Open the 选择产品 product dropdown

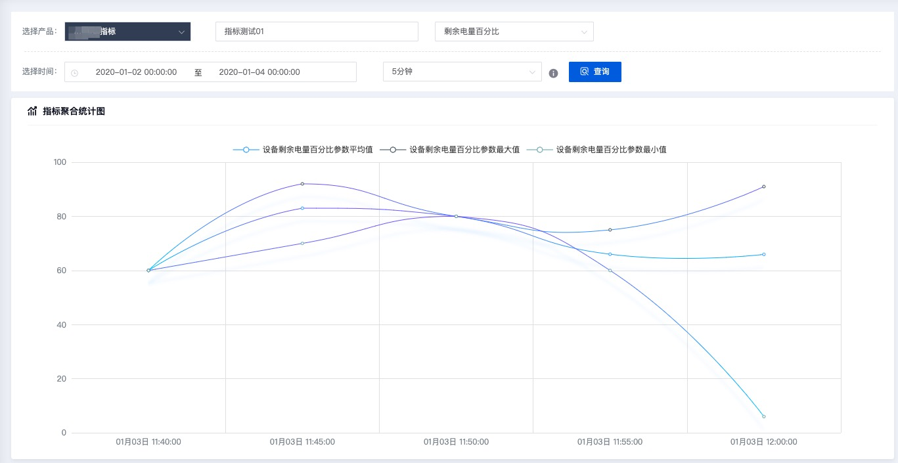(127, 32)
